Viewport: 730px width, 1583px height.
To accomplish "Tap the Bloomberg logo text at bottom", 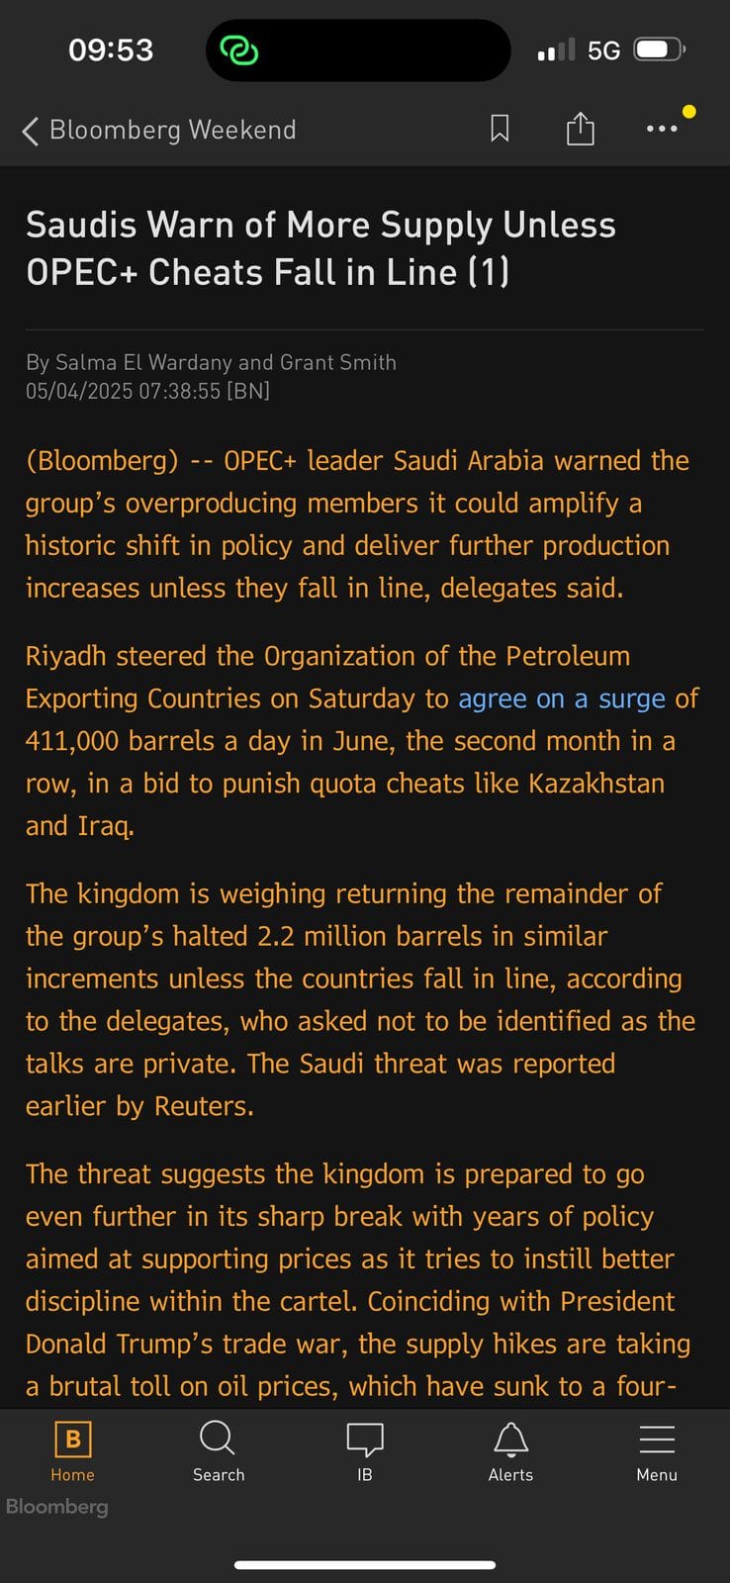I will click(57, 1506).
